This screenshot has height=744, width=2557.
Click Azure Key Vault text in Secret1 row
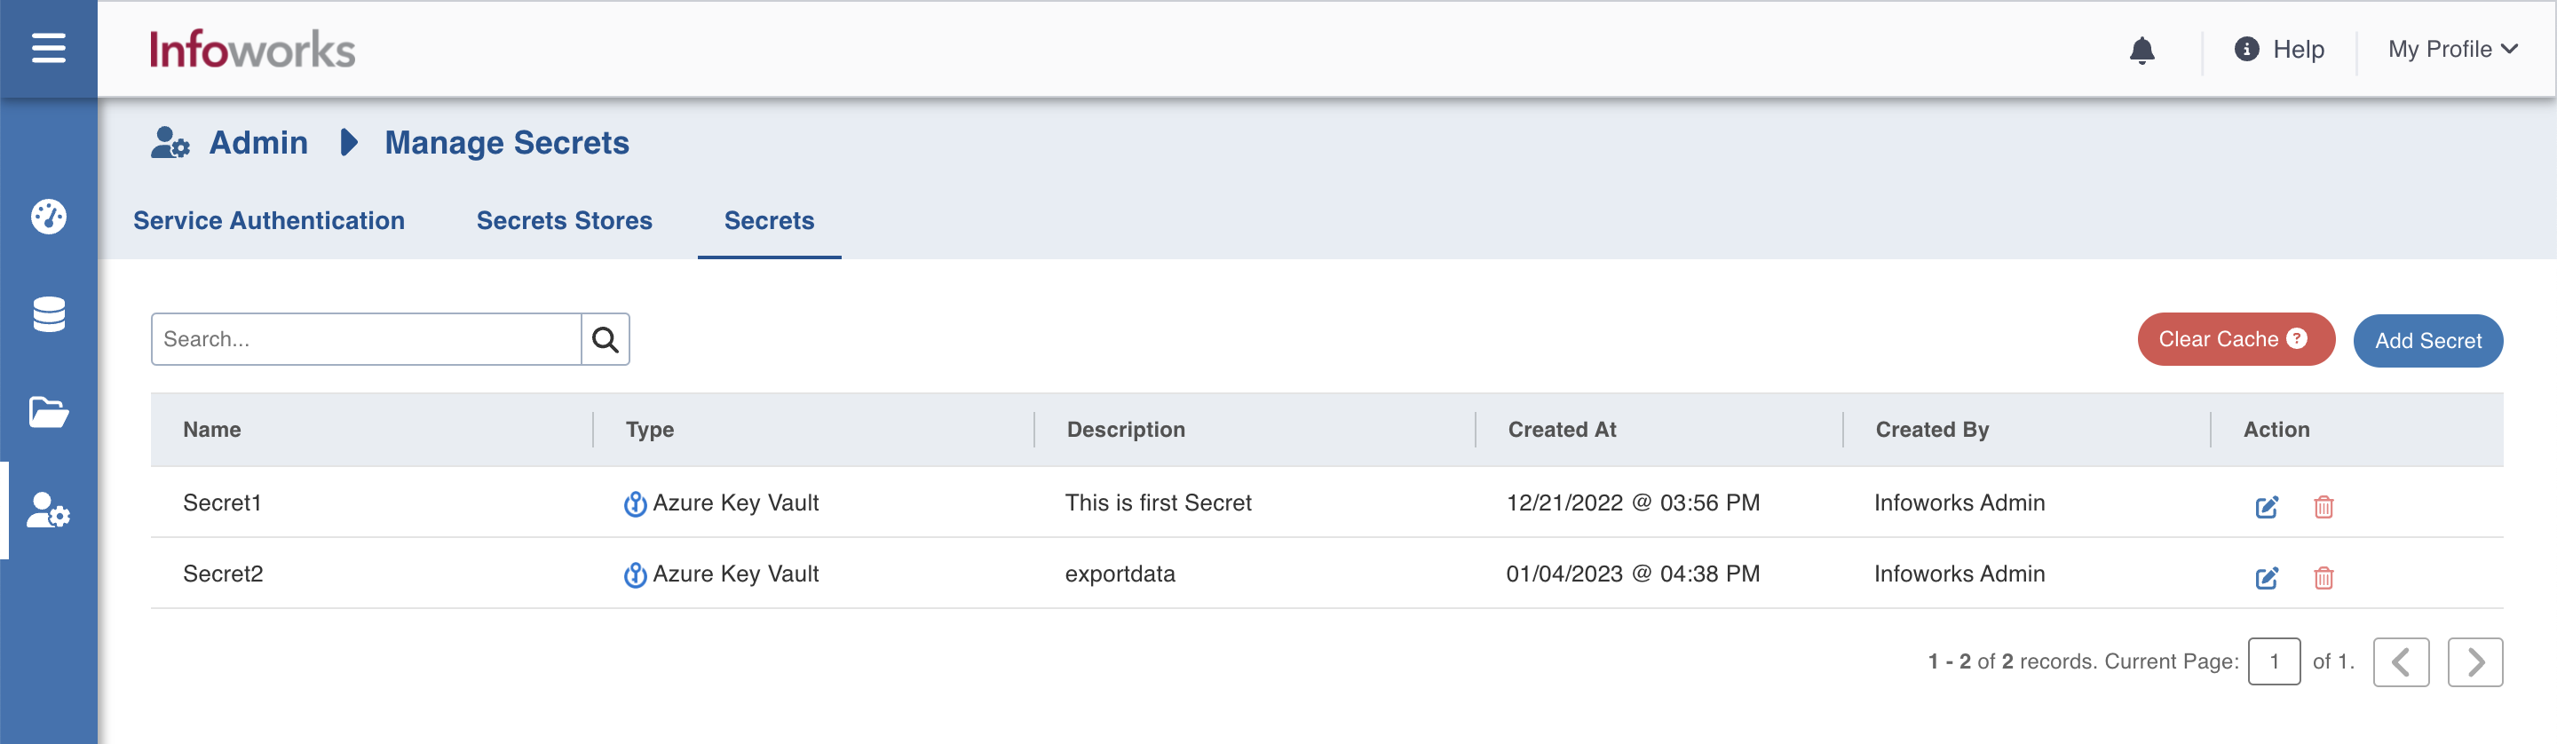735,503
